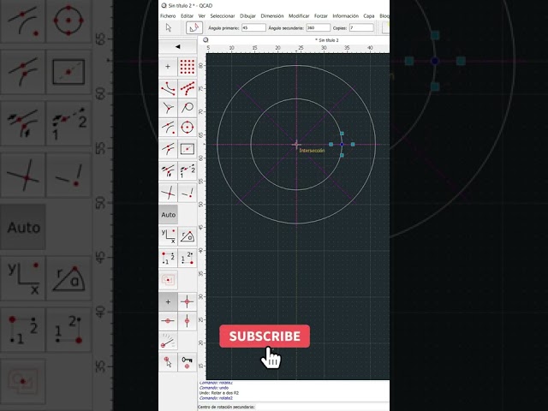Viewport: 548px width, 411px height.
Task: Open the Forzar menu
Action: (x=321, y=16)
